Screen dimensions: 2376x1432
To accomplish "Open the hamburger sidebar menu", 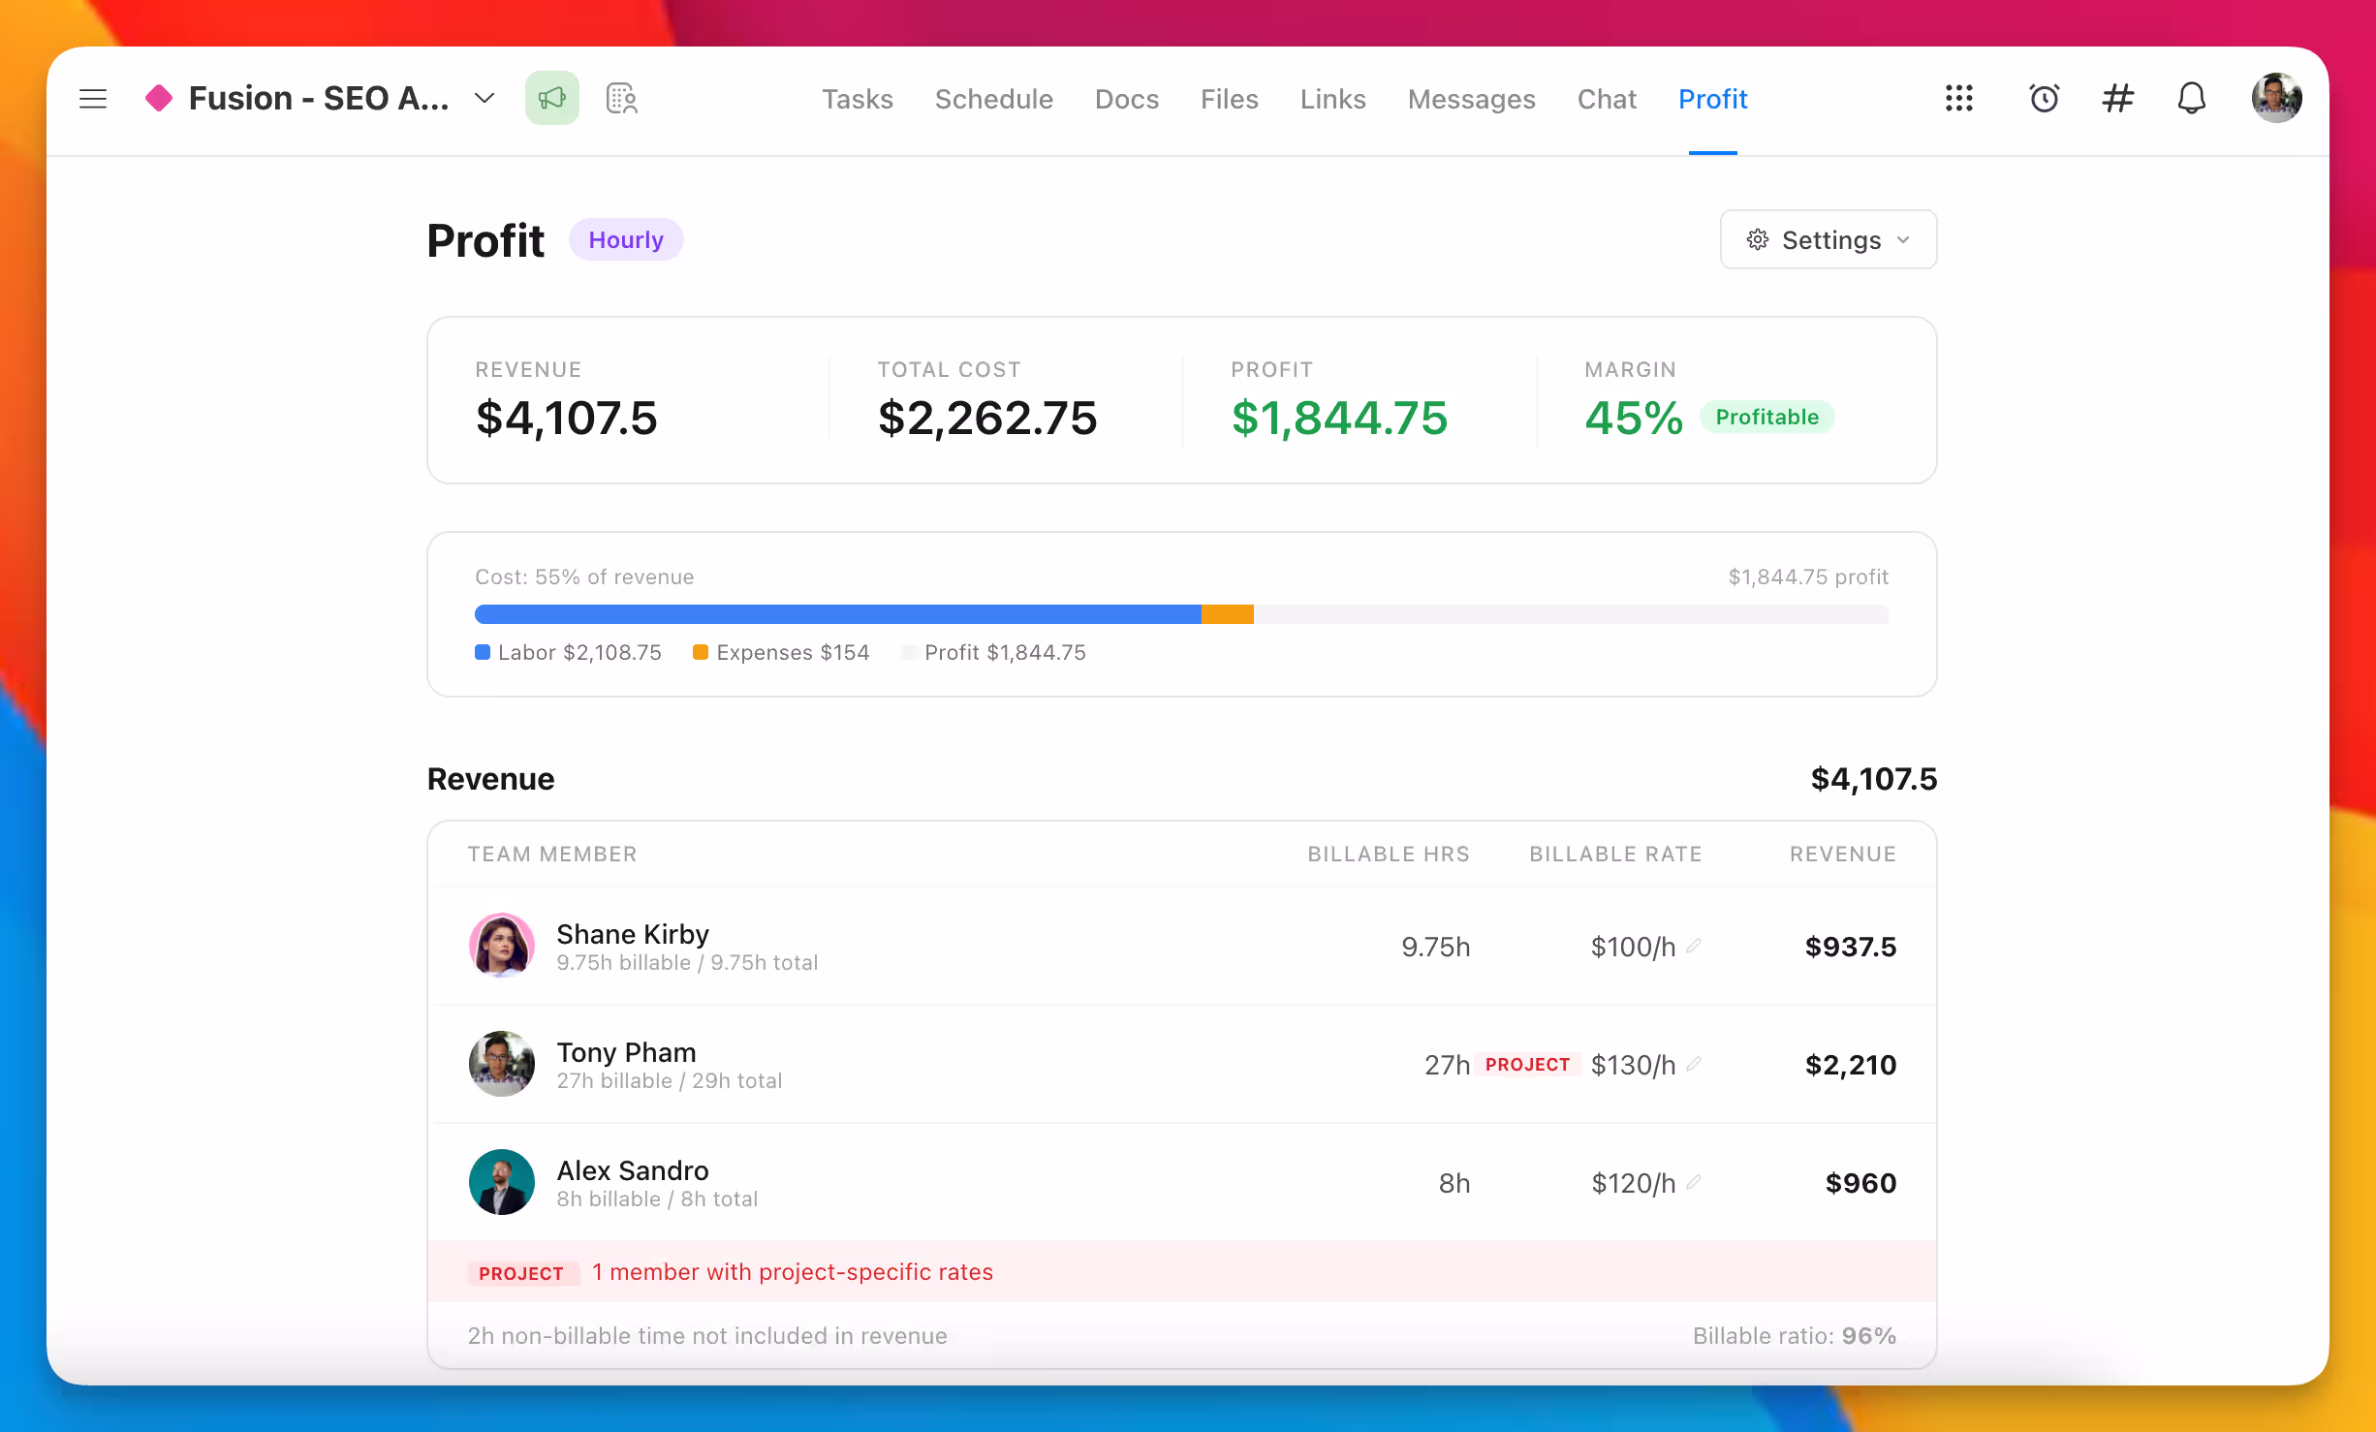I will (93, 98).
